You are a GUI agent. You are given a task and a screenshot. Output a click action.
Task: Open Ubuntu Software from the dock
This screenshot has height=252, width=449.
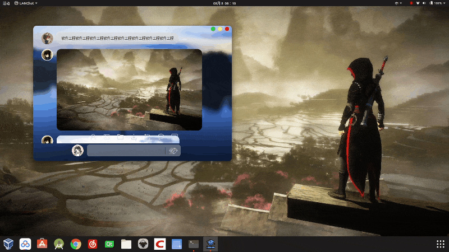click(42, 244)
